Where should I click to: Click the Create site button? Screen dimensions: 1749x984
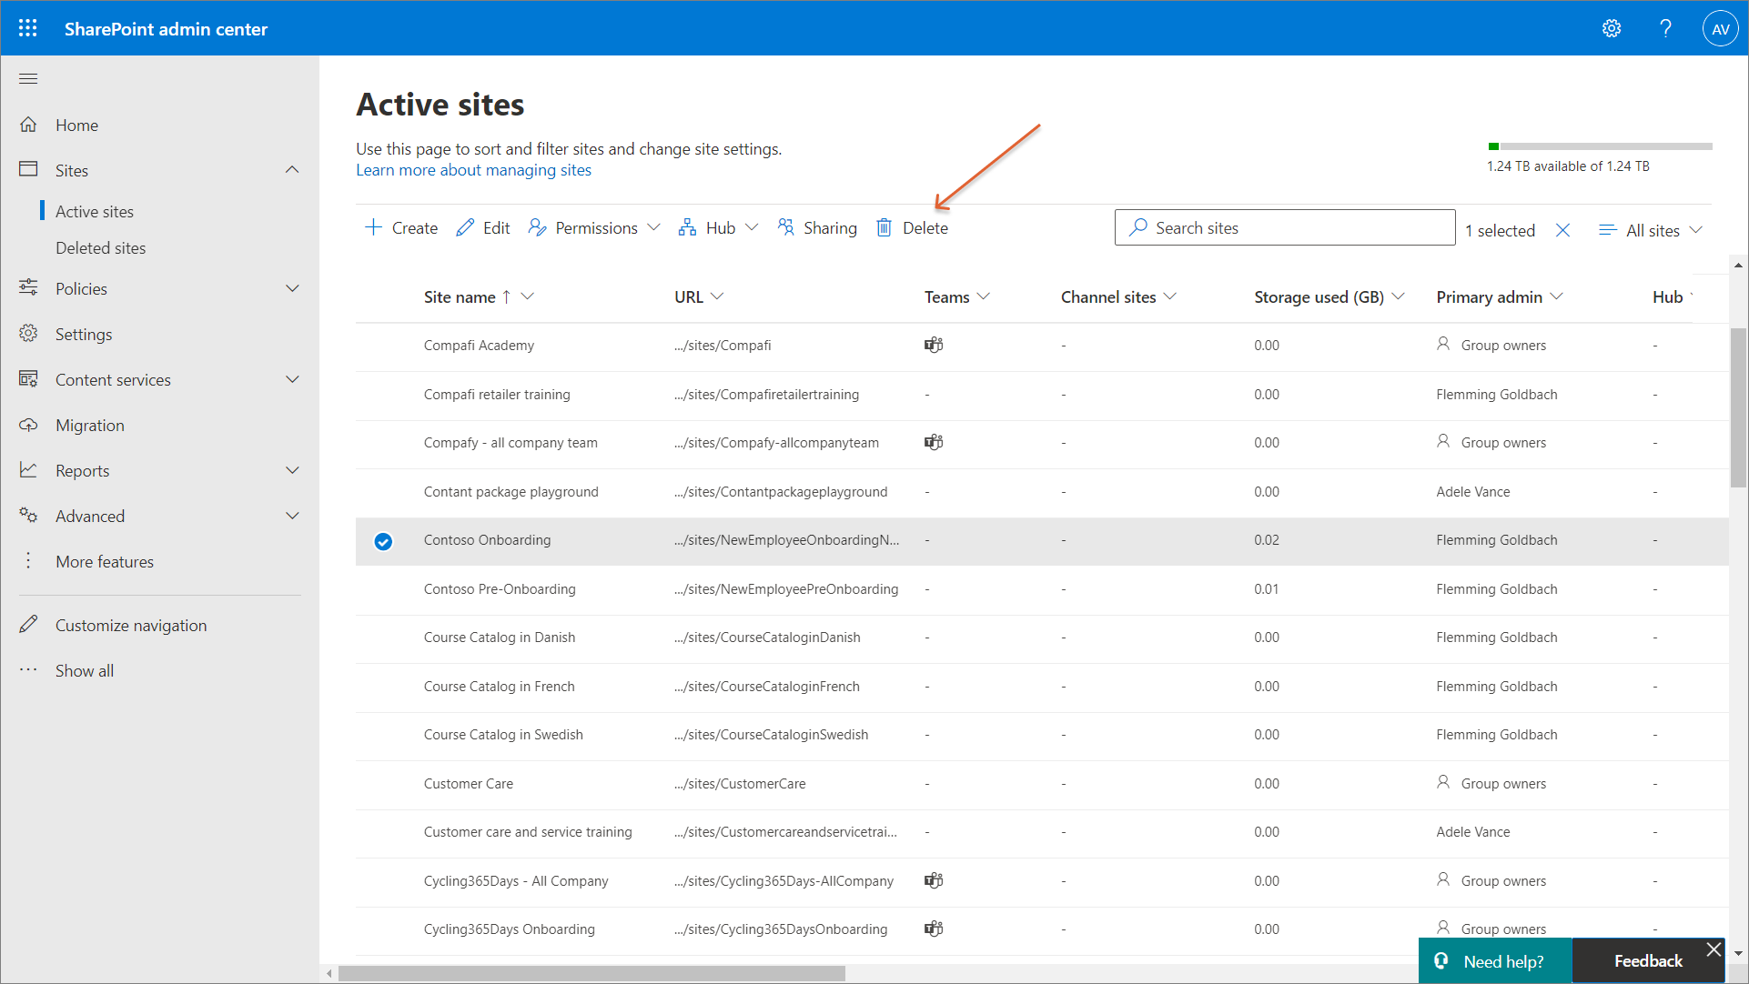tap(401, 228)
